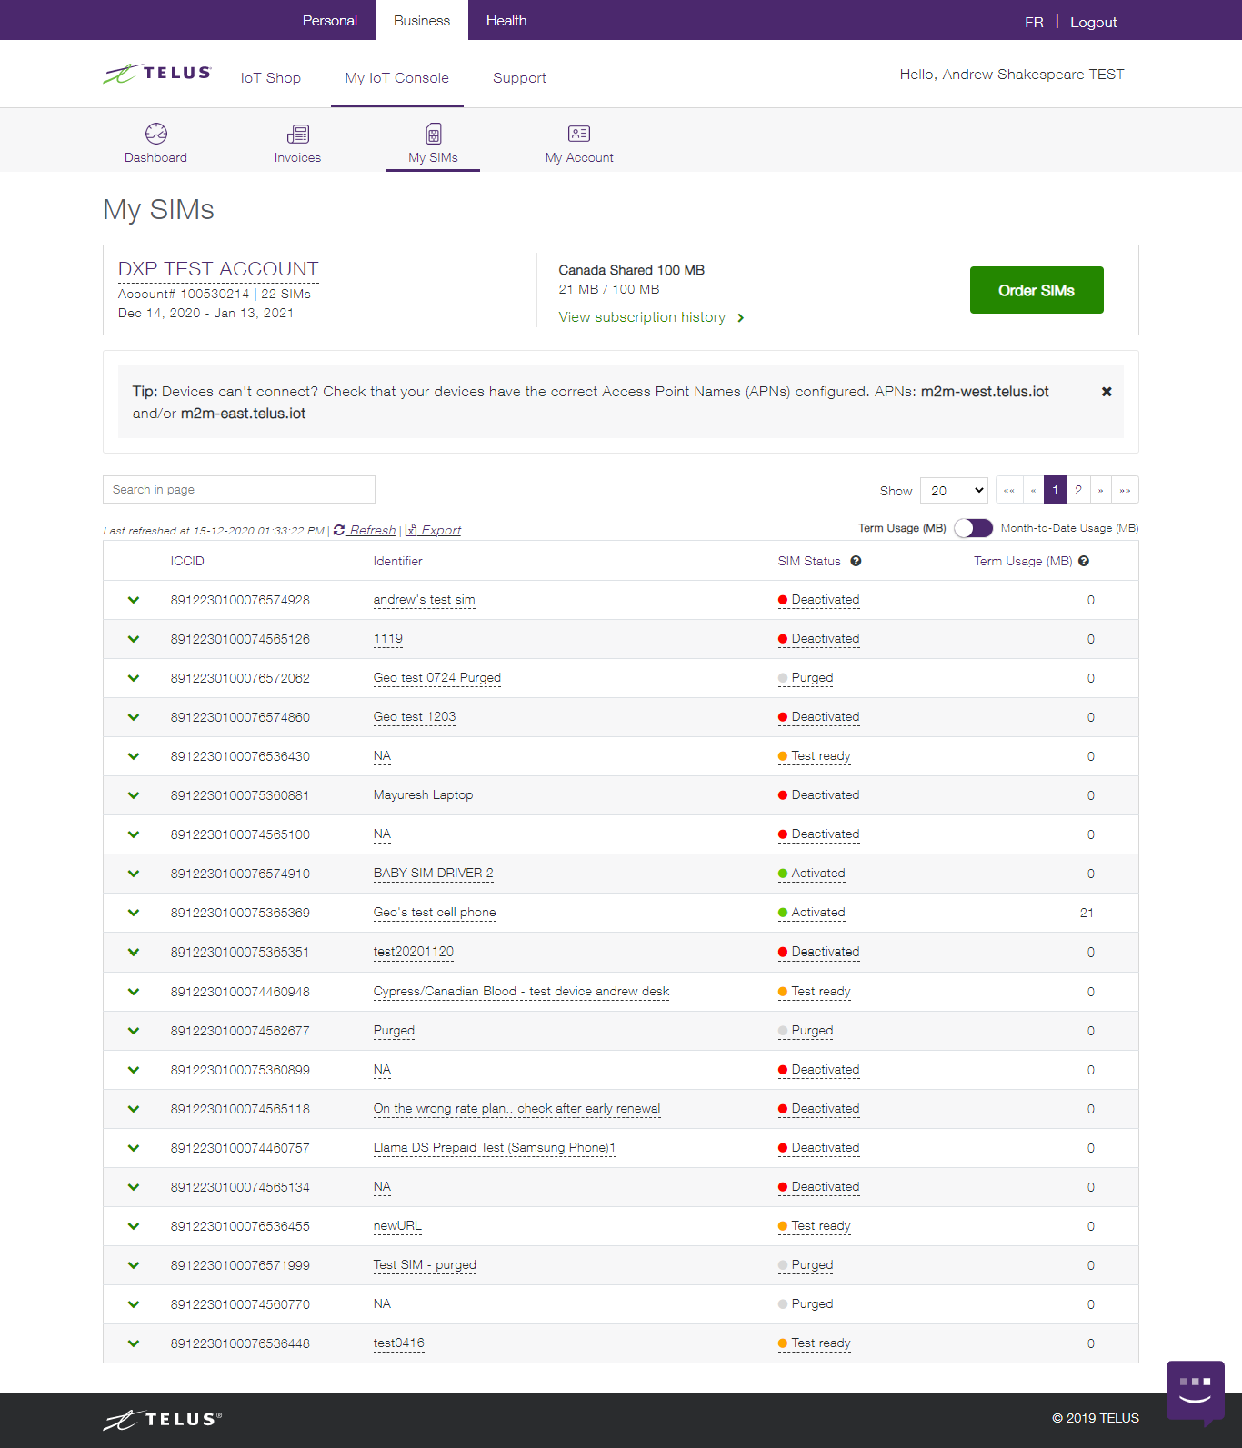
Task: Click the Search in page field
Action: [239, 490]
